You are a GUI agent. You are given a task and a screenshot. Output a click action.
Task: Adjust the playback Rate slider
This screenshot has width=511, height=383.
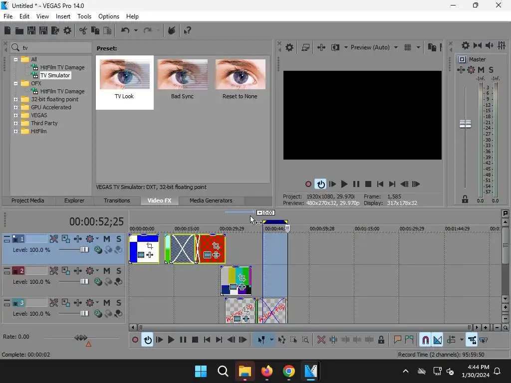click(x=81, y=338)
